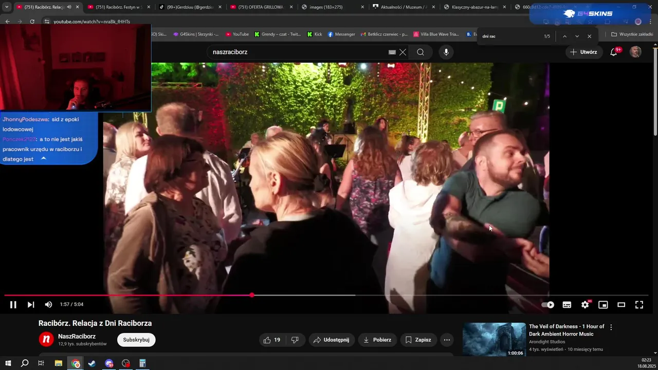Click the Udostępnij share button
658x370 pixels.
332,340
